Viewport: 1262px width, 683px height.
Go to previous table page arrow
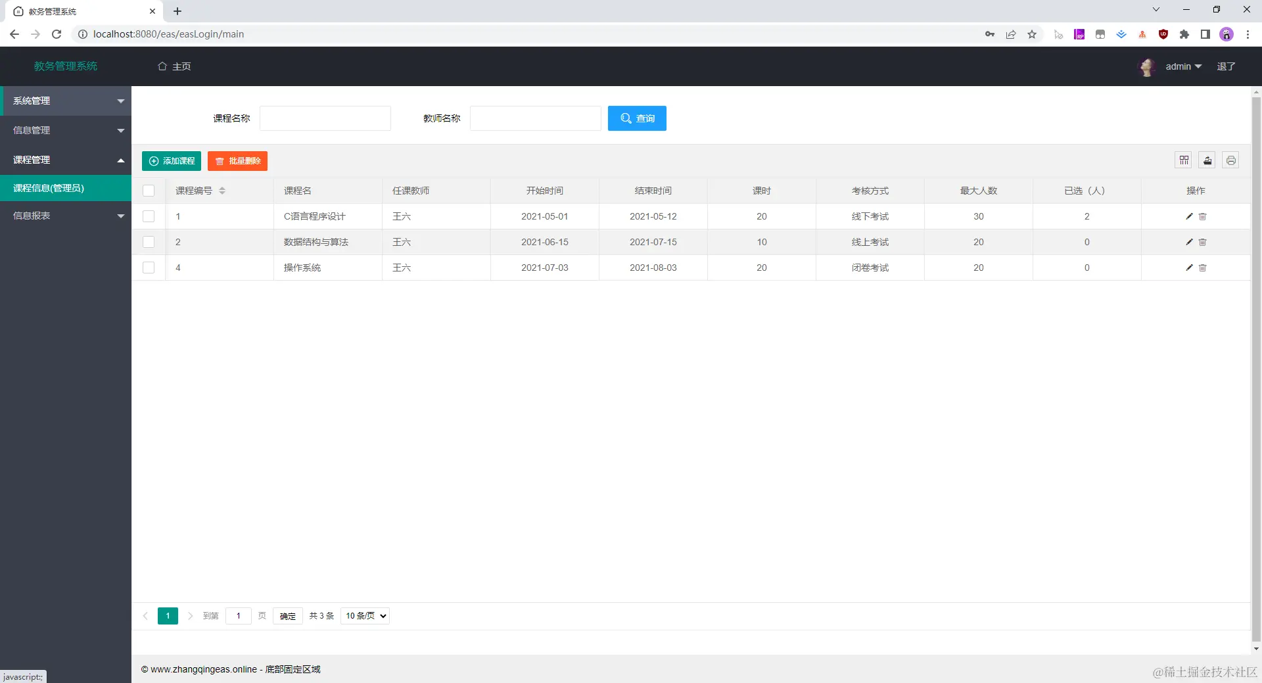[145, 616]
